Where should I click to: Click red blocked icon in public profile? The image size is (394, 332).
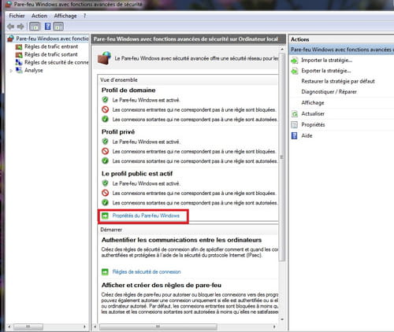click(105, 193)
